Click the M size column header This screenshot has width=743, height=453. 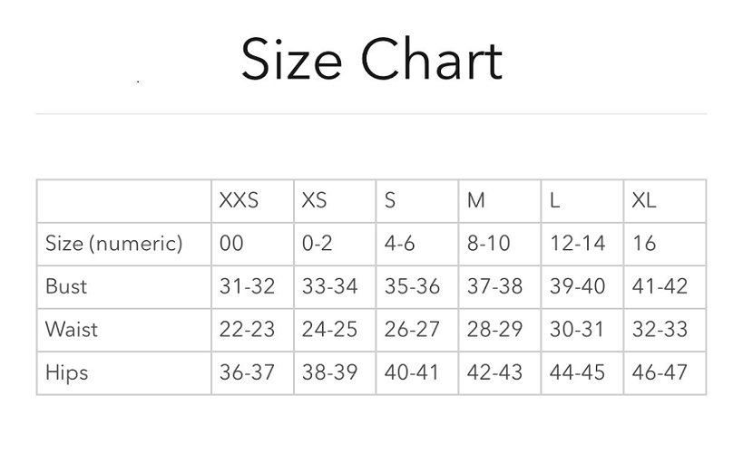[475, 200]
